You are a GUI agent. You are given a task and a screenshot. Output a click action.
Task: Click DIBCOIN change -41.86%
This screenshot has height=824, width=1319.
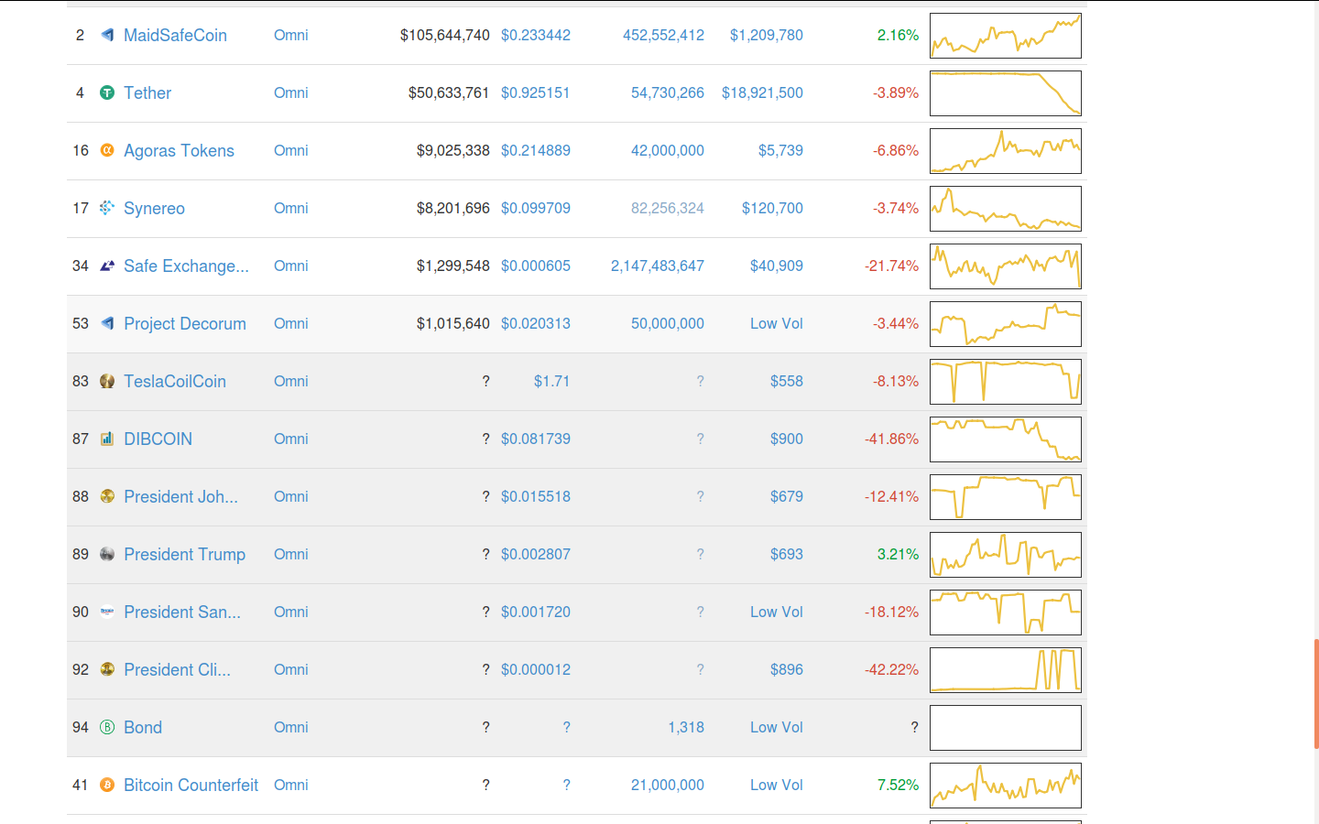tap(891, 439)
